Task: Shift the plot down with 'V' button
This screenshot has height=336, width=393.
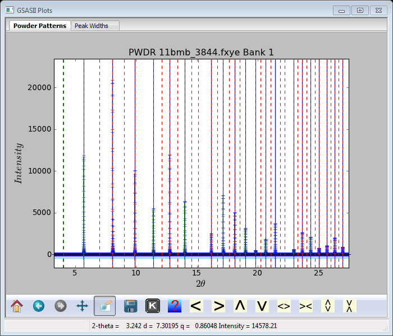Action: [x=262, y=306]
